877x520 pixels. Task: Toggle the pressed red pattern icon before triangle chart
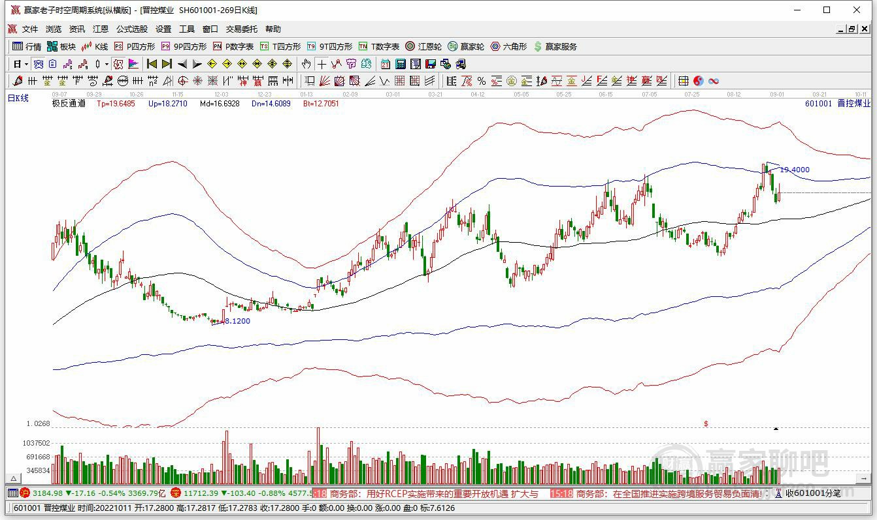[118, 64]
